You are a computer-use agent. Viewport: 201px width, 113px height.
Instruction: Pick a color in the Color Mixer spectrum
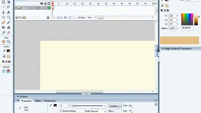(187, 19)
